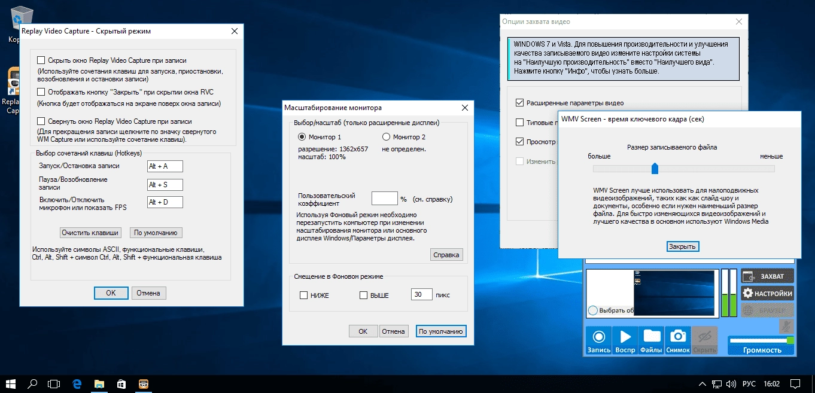Enable 'Скрыть окно Replay Video Capture при записи'
Image resolution: width=815 pixels, height=393 pixels.
coord(41,60)
